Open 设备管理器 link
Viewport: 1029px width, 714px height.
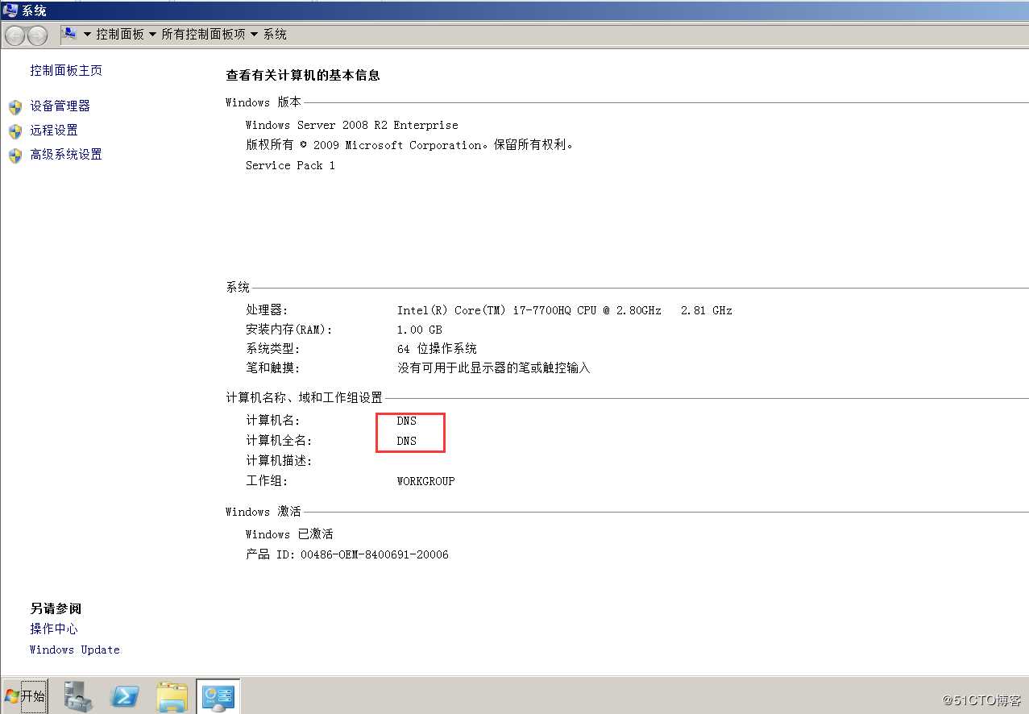pos(60,106)
